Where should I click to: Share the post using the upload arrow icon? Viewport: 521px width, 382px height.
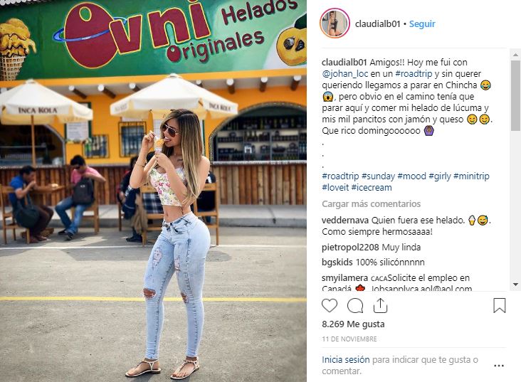pos(380,306)
